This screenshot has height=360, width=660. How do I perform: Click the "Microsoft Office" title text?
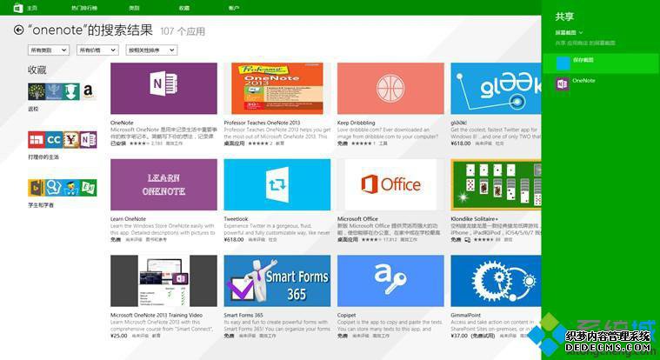[x=357, y=219]
